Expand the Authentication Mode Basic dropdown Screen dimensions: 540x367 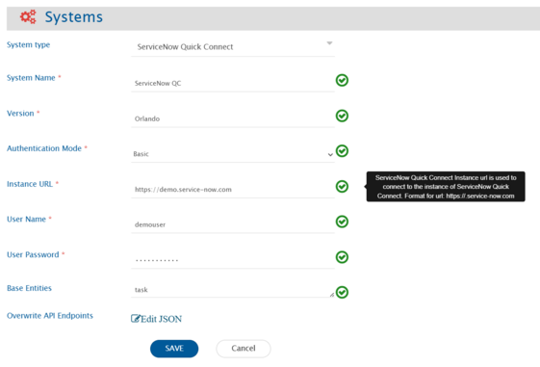pos(330,154)
